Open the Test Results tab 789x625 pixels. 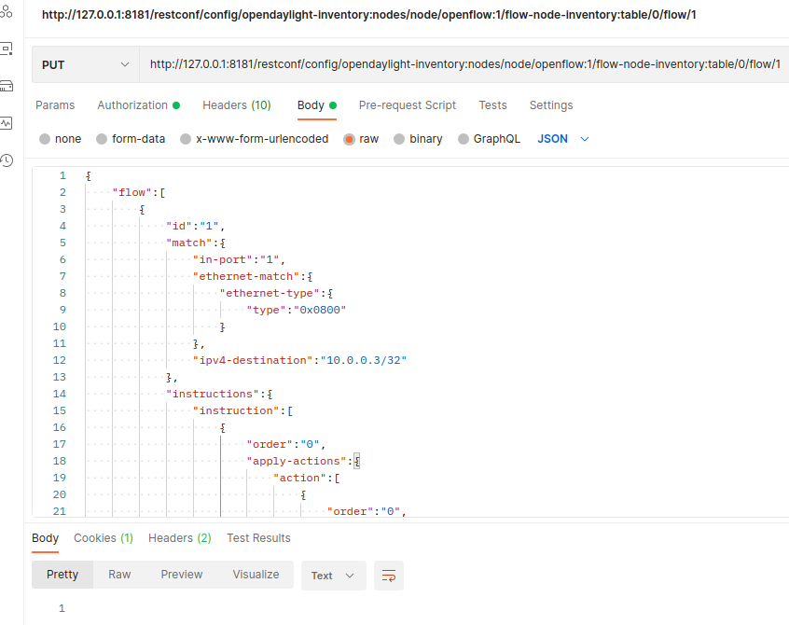coord(258,538)
